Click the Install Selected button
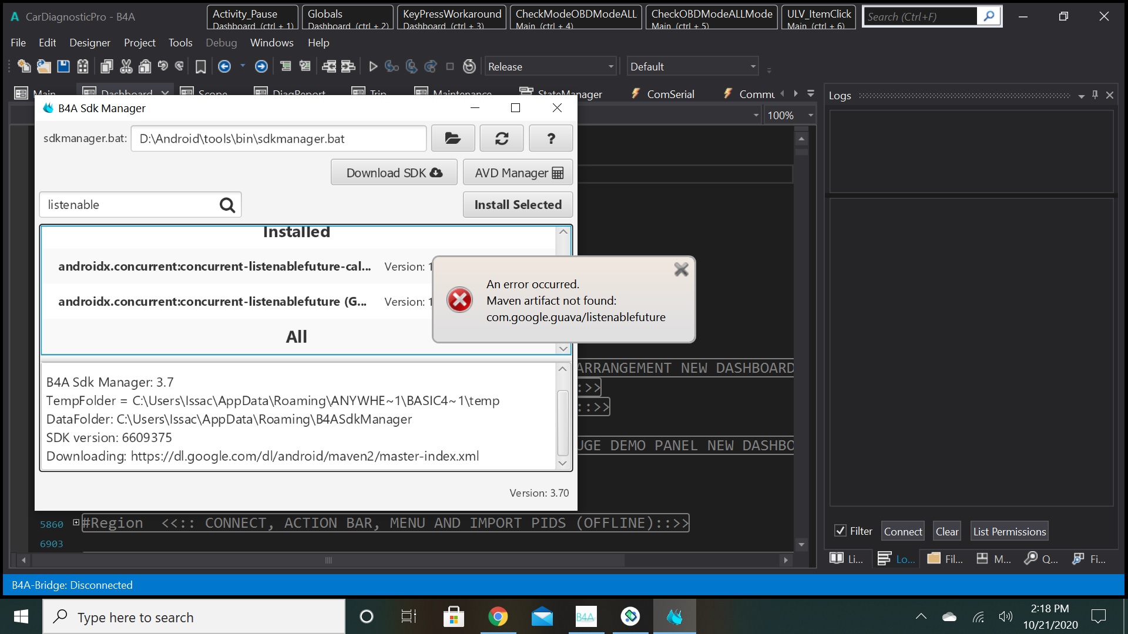 (x=518, y=205)
